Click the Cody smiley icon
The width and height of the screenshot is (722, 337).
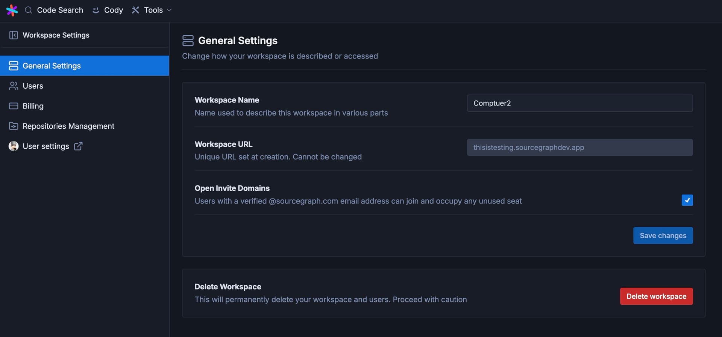coord(96,10)
